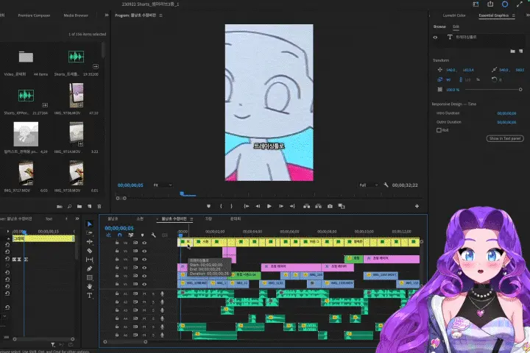Enable the Roll checkbox
The width and height of the screenshot is (530, 353).
439,130
